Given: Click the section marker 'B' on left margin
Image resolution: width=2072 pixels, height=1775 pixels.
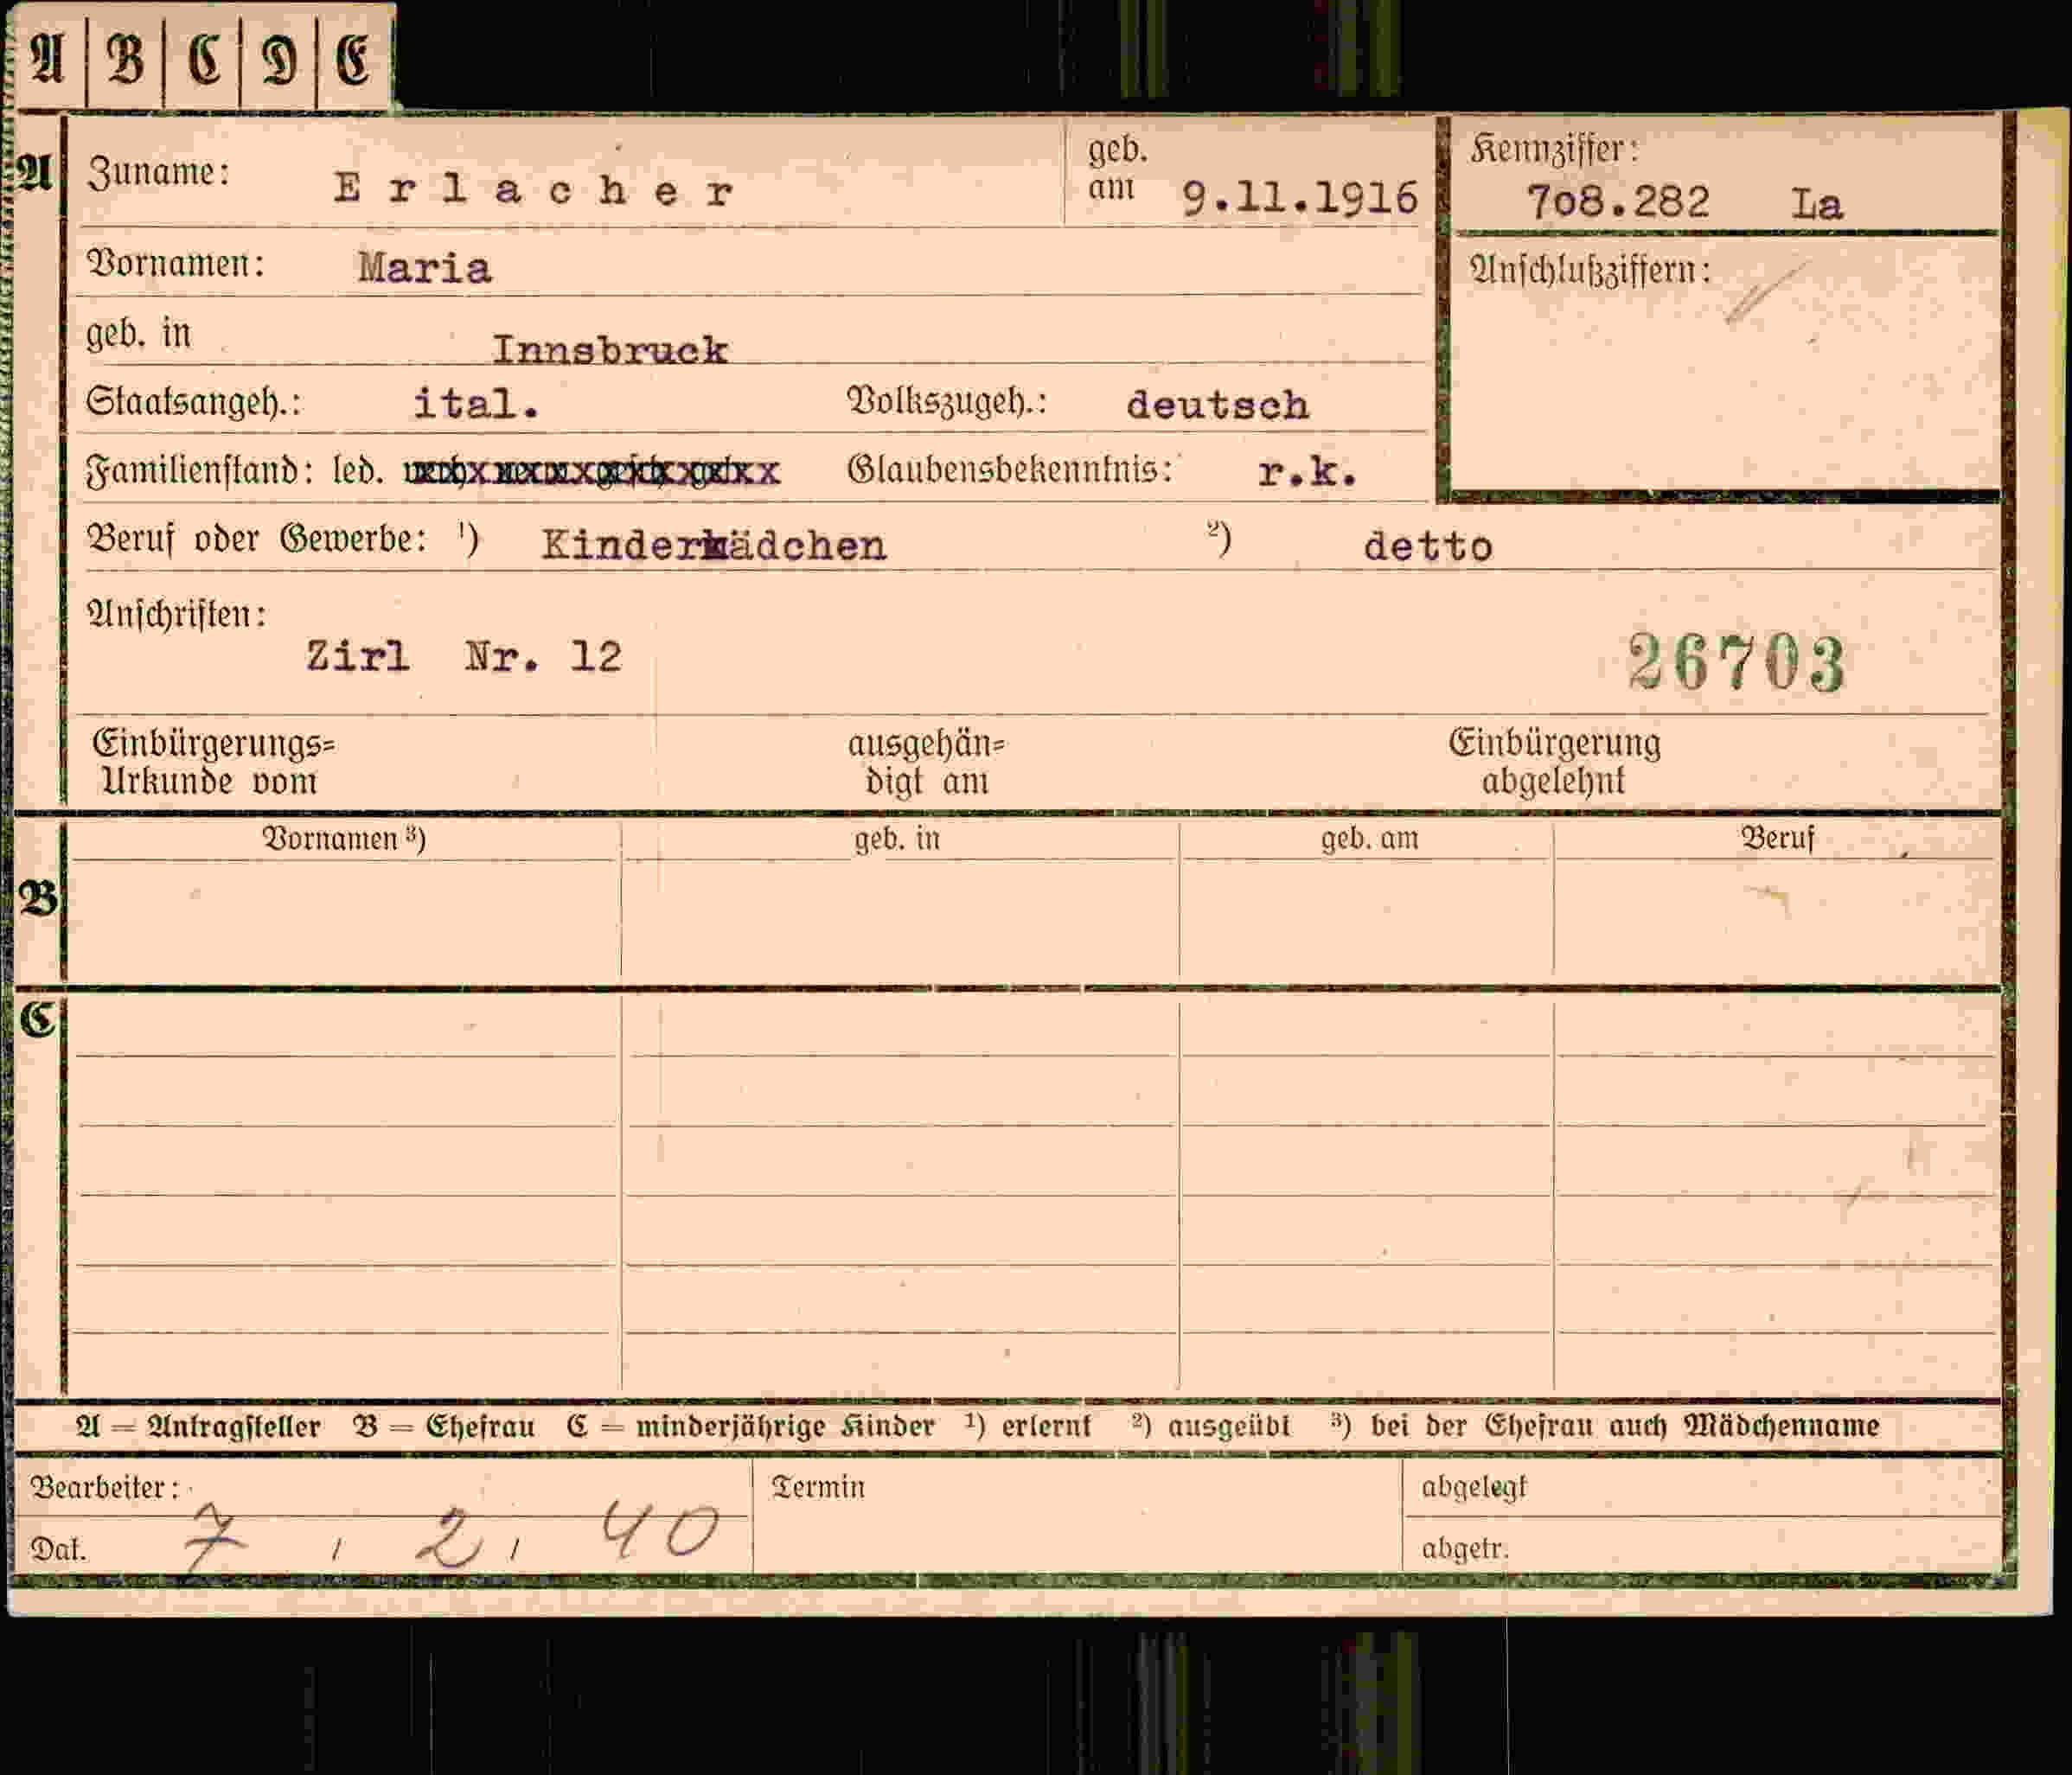Looking at the screenshot, I should pos(38,899).
